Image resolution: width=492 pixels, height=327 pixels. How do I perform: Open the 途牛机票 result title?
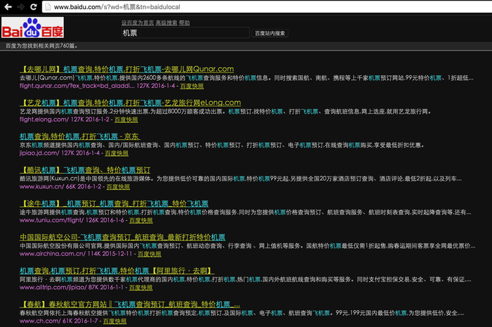click(x=114, y=203)
